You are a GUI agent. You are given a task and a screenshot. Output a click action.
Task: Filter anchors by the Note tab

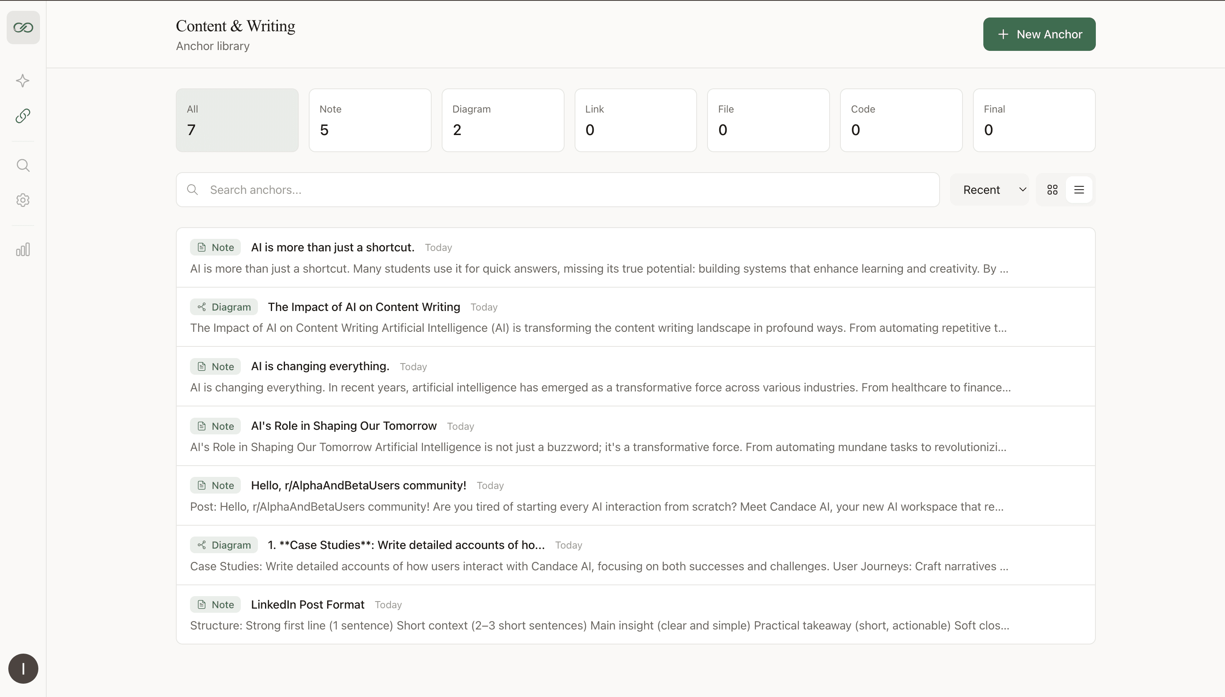(x=370, y=120)
